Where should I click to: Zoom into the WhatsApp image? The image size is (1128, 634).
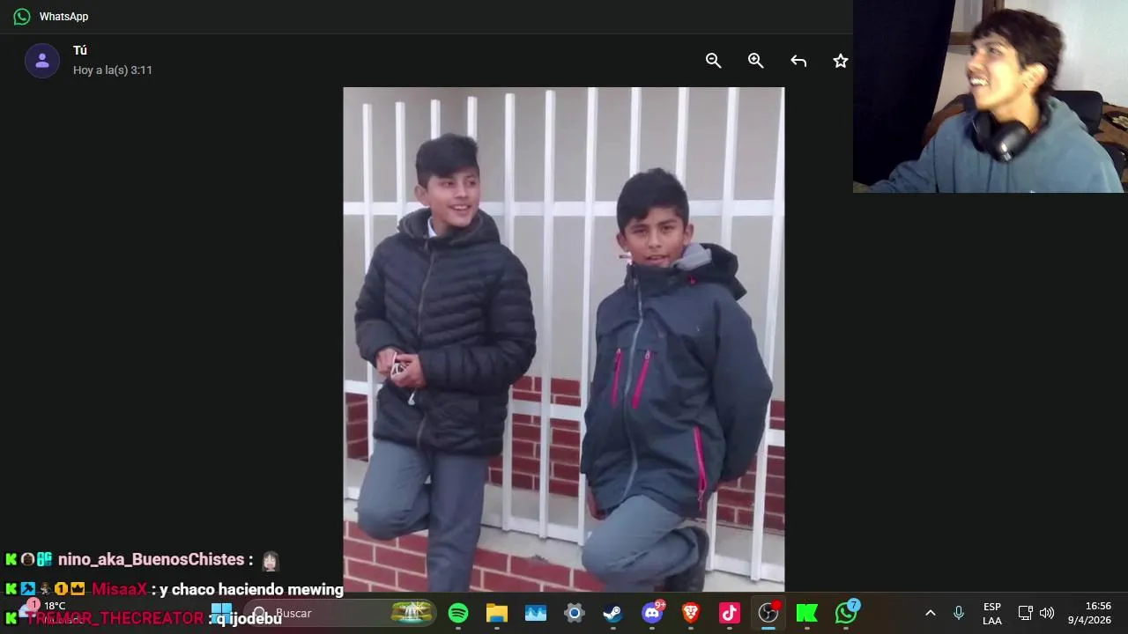tap(756, 61)
